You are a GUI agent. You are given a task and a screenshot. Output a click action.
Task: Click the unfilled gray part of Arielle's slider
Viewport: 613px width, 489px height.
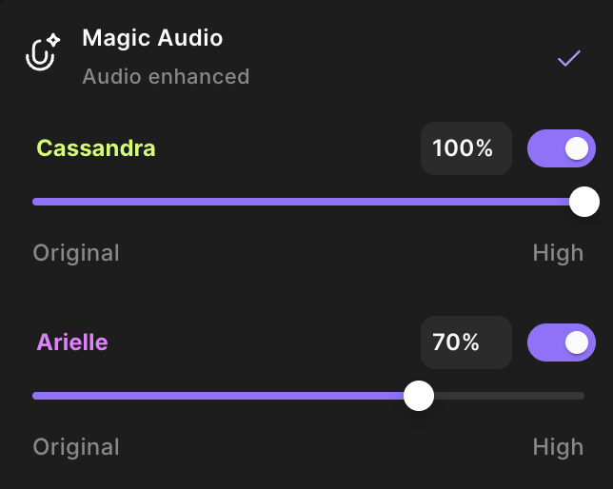[x=509, y=396]
